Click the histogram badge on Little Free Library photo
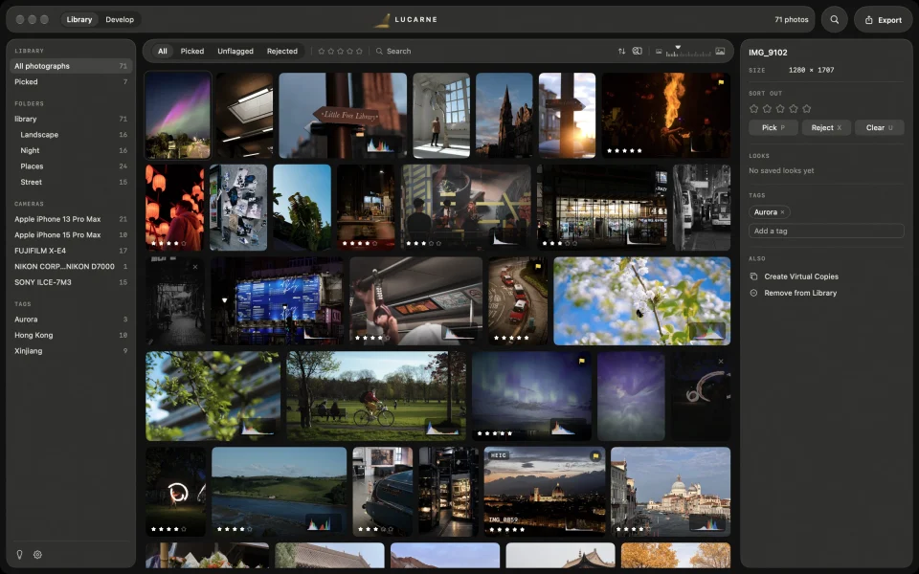Image resolution: width=919 pixels, height=574 pixels. point(380,144)
